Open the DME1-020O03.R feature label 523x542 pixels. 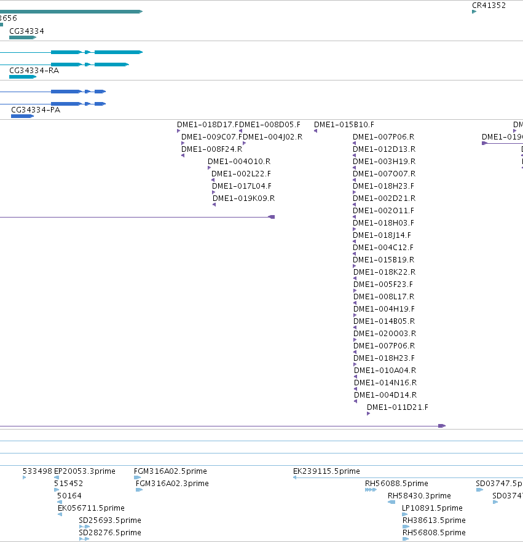385,334
